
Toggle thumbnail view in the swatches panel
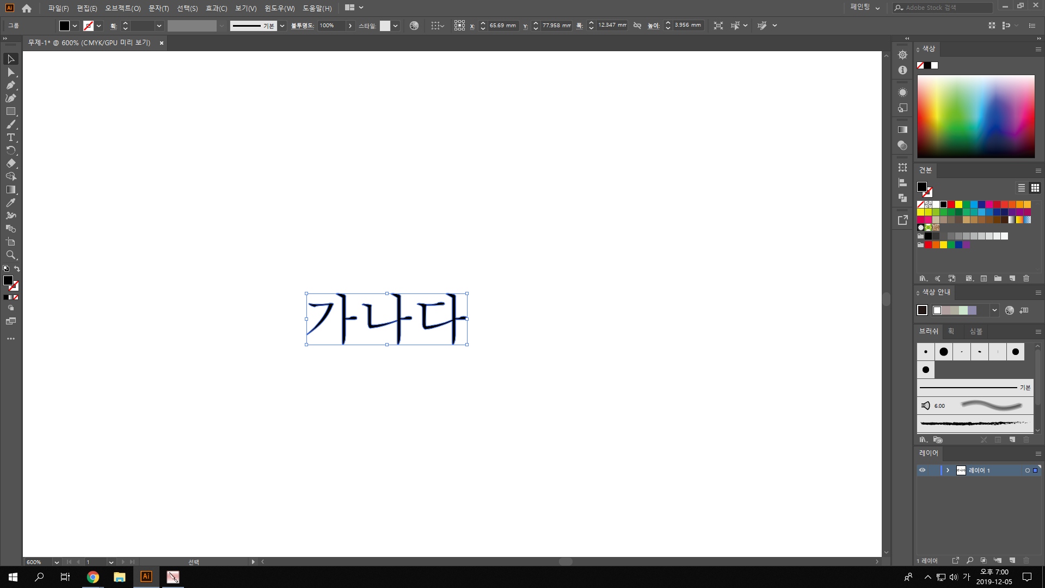point(1035,188)
